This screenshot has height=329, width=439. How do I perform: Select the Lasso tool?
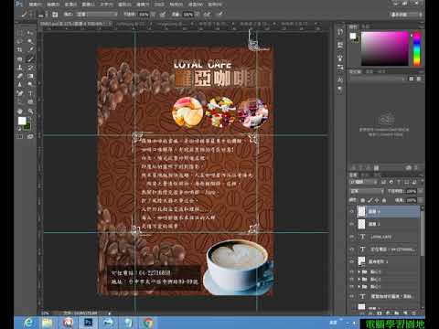point(20,41)
